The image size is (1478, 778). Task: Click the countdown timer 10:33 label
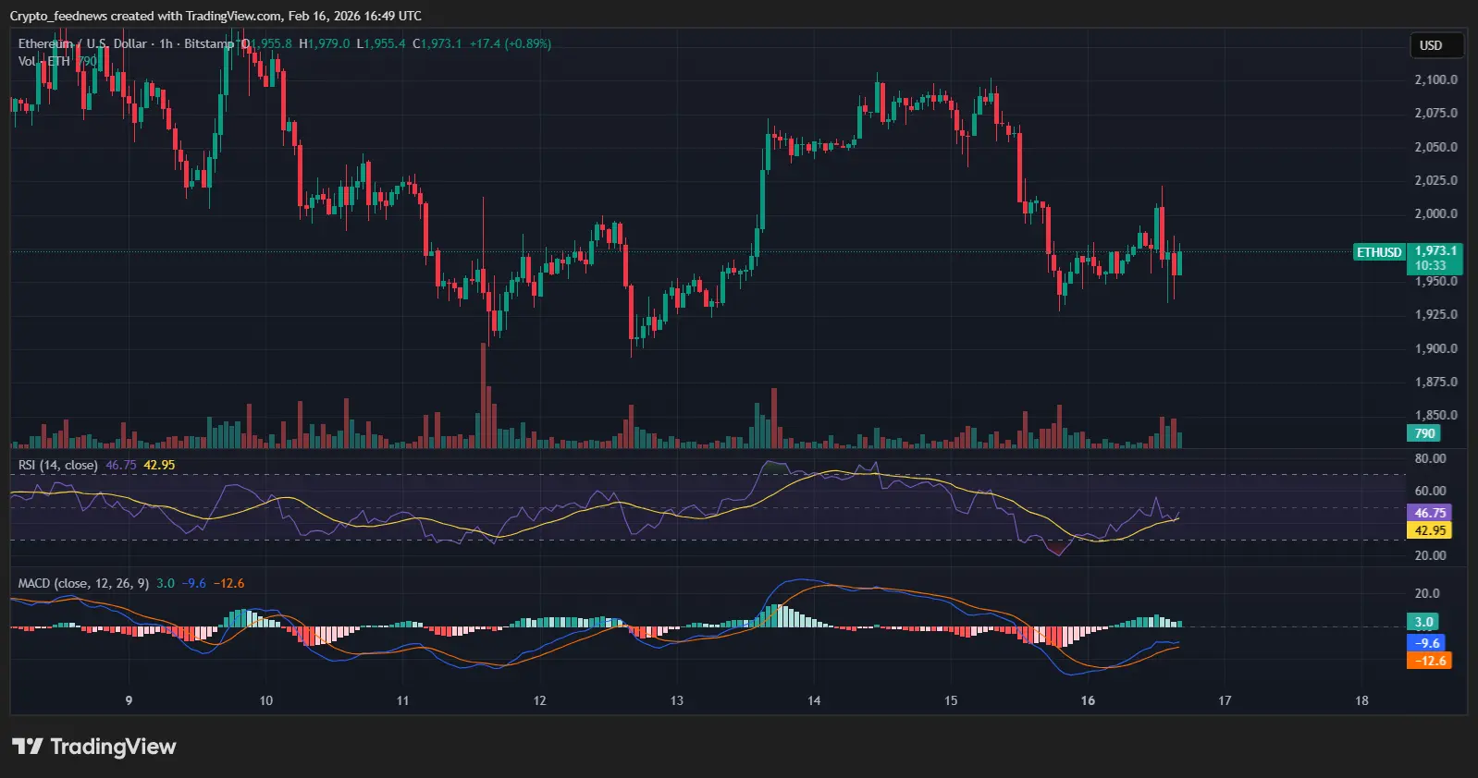point(1430,266)
